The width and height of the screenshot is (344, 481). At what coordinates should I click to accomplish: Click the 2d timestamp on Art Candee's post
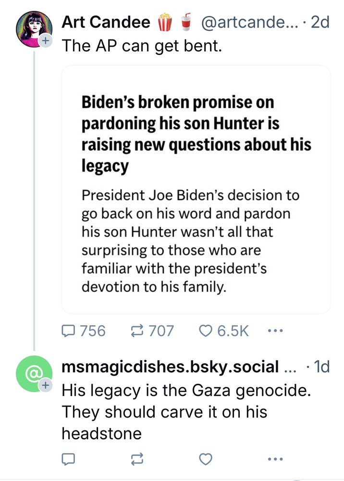pyautogui.click(x=320, y=23)
